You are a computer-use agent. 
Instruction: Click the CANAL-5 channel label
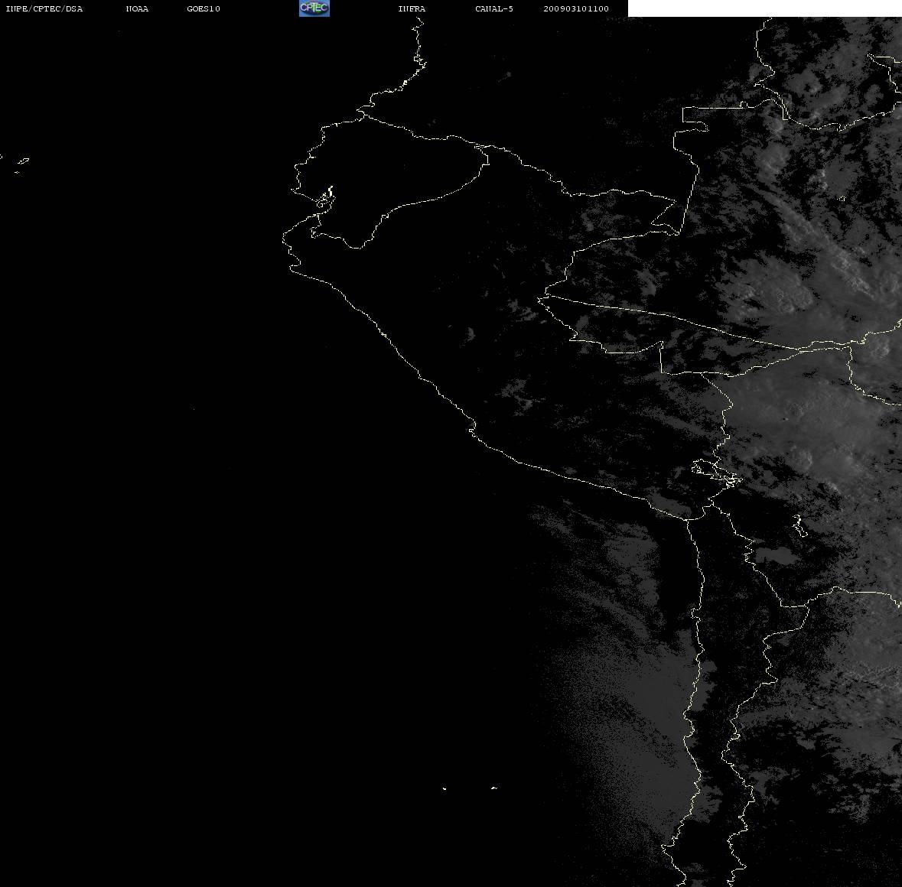(494, 8)
